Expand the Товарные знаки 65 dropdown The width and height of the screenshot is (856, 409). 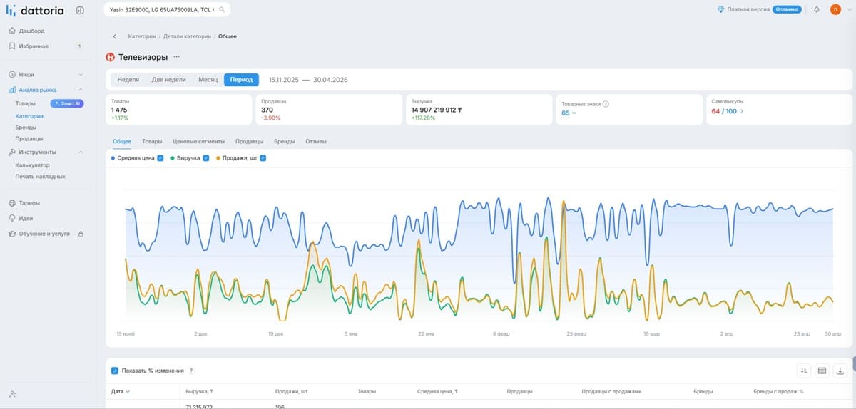[569, 113]
